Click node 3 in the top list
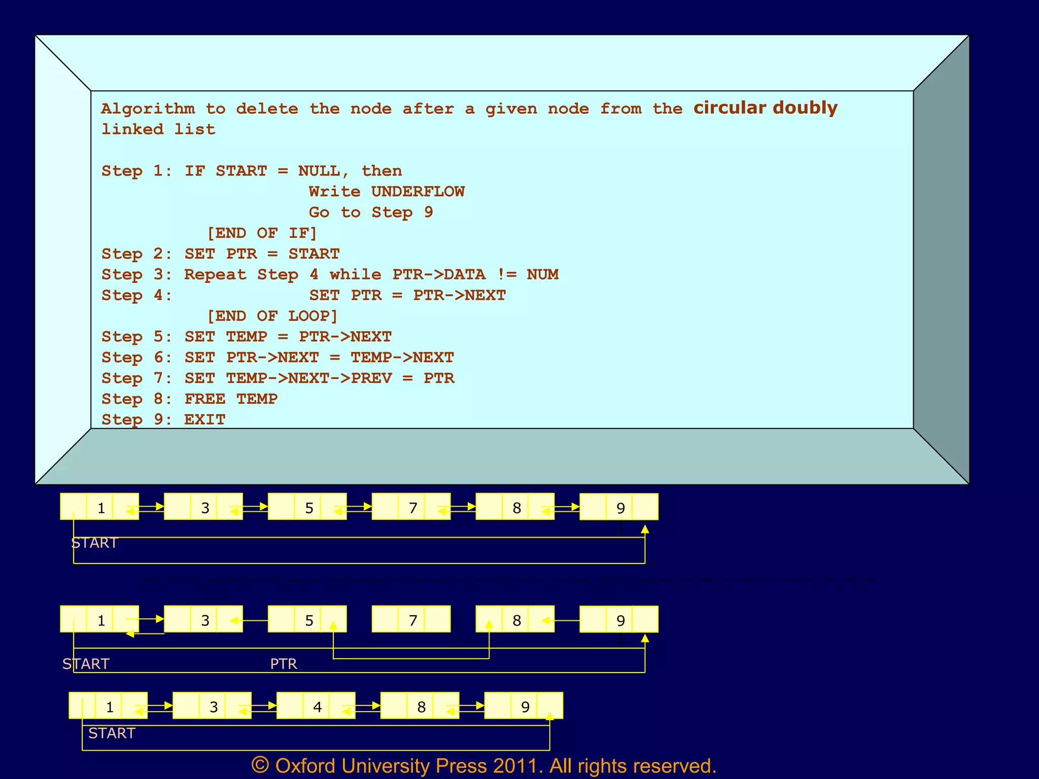Image resolution: width=1039 pixels, height=779 pixels. (205, 507)
